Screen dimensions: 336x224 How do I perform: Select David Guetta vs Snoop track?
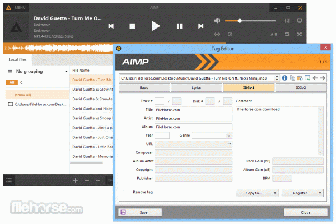91,118
